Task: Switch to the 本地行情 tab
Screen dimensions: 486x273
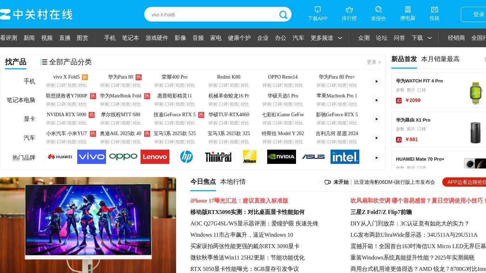Action: tap(233, 182)
